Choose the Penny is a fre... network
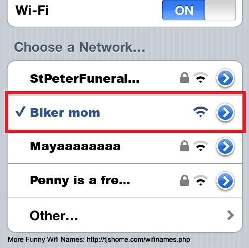Viewport: 249px width, 248px height. 125,181
